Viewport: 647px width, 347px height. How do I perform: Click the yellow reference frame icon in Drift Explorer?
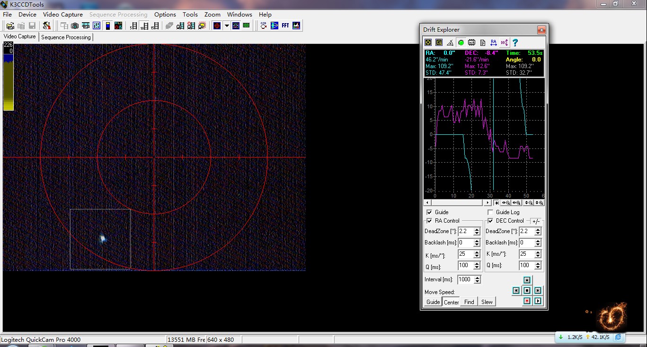point(439,43)
